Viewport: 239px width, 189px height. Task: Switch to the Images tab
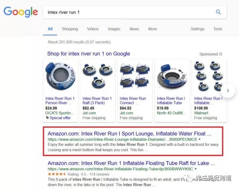114,29
